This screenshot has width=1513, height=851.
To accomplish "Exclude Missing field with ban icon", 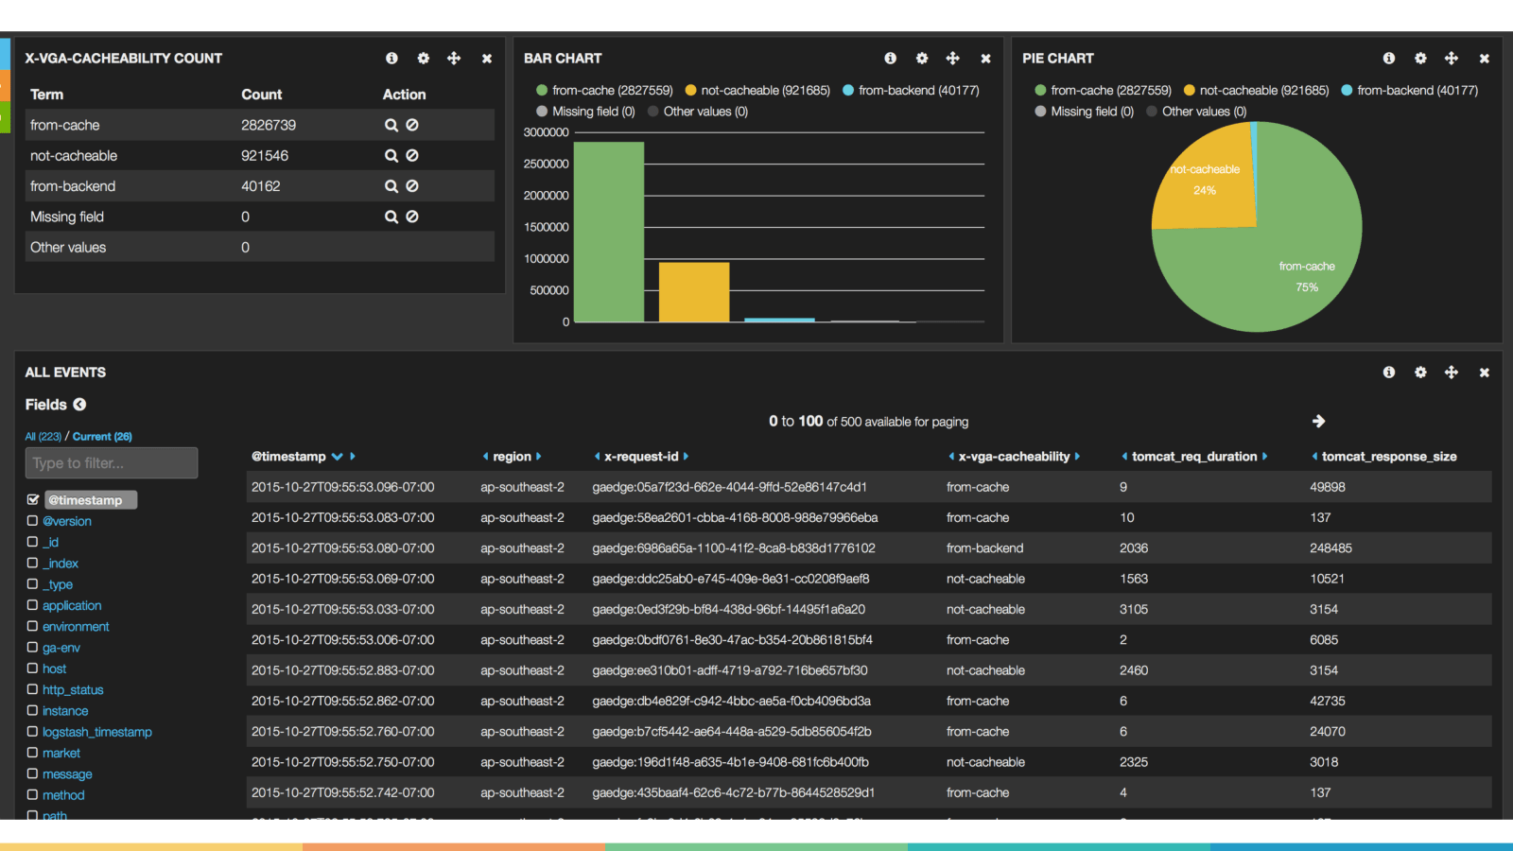I will (412, 217).
